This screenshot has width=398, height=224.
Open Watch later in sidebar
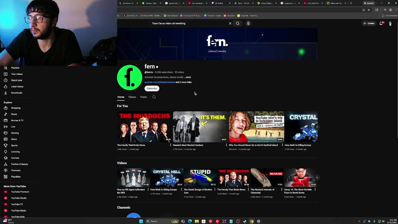click(x=17, y=80)
